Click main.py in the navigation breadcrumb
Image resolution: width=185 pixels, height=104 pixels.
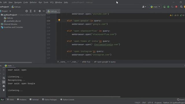coord(16,7)
